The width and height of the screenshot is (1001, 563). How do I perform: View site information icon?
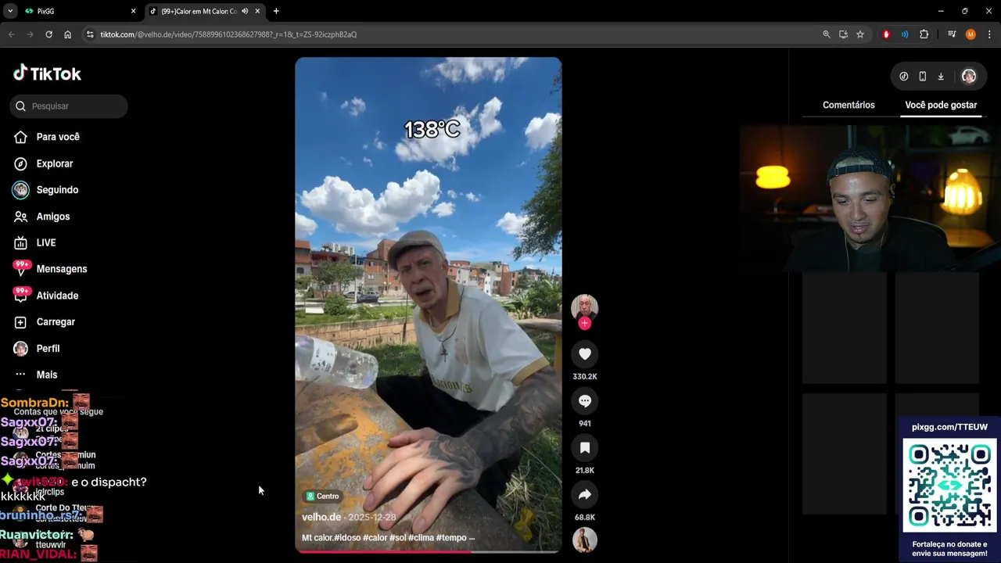pos(90,34)
